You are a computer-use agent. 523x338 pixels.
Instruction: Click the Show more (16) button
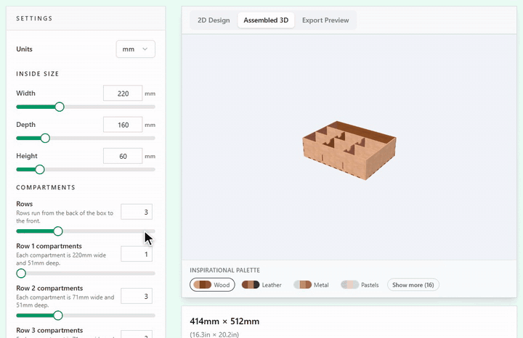coord(413,285)
